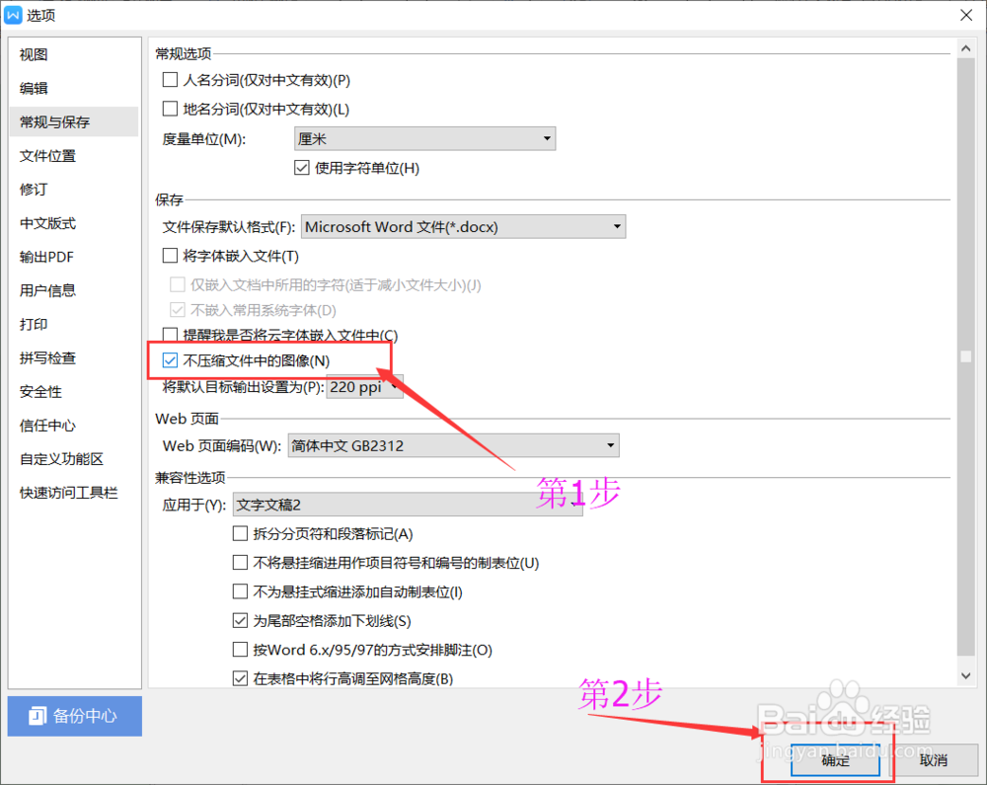Check 将字体嵌入文件(T) option
This screenshot has width=987, height=785.
tap(170, 256)
